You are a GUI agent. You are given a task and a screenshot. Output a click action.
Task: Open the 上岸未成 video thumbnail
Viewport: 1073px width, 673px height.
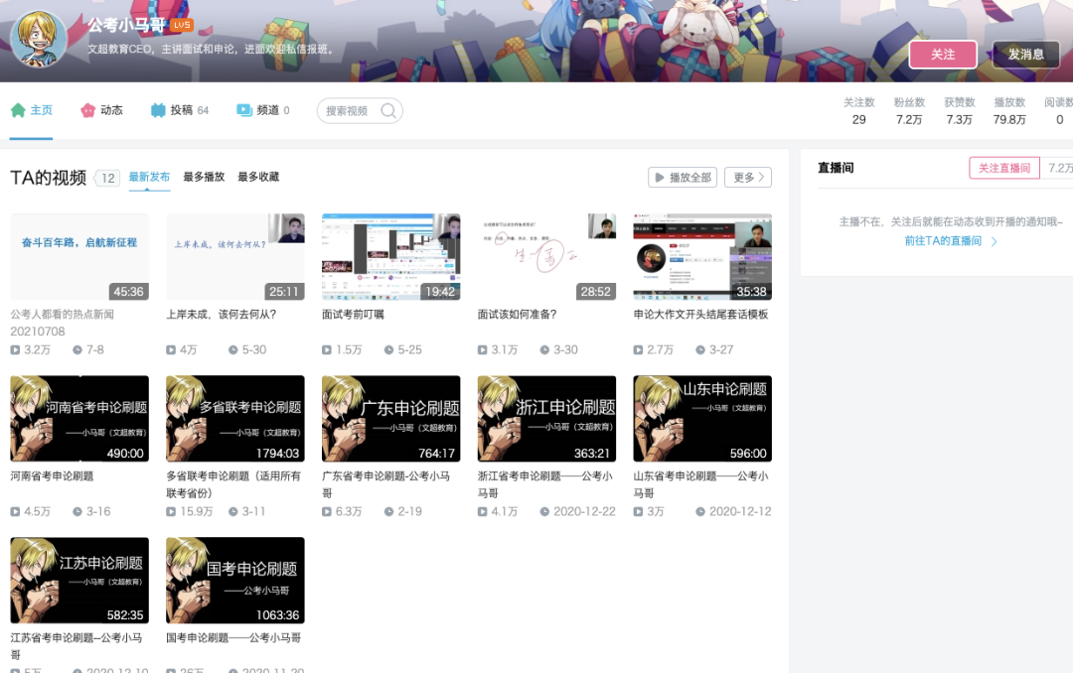[x=235, y=256]
